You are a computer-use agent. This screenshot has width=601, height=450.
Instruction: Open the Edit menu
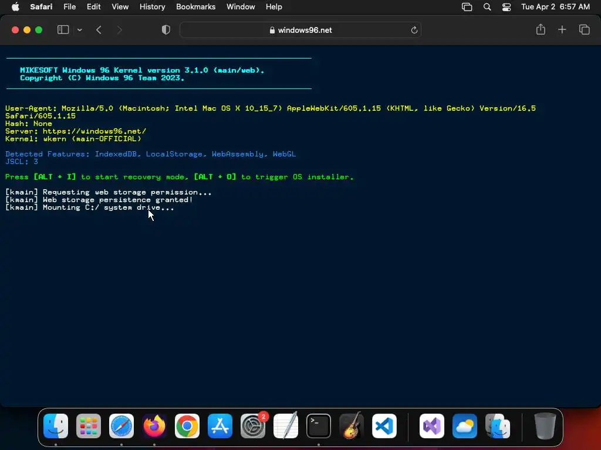93,6
